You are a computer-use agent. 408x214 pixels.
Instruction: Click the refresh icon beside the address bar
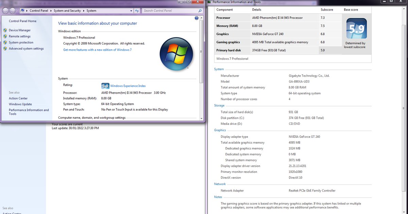pyautogui.click(x=137, y=11)
